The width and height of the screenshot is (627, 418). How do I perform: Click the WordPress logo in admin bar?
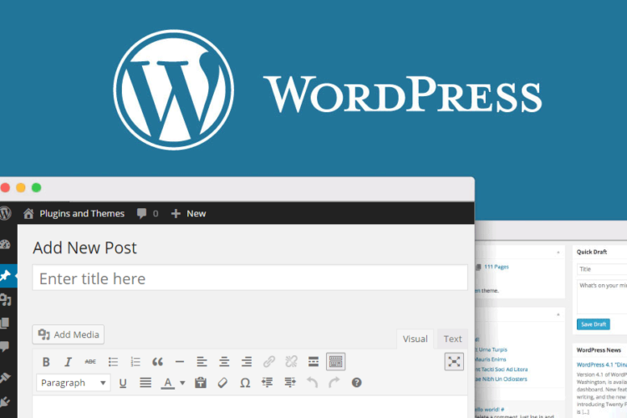tap(5, 213)
